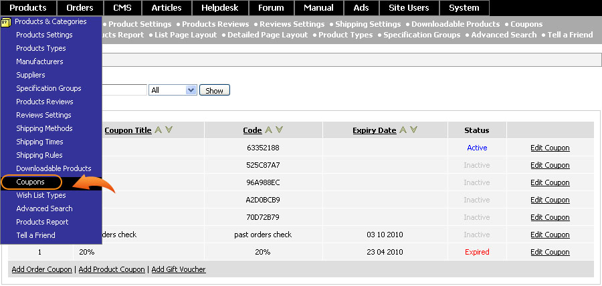Screen dimensions: 602x286
Task: Edit Coupon for past orders check
Action: click(x=550, y=235)
